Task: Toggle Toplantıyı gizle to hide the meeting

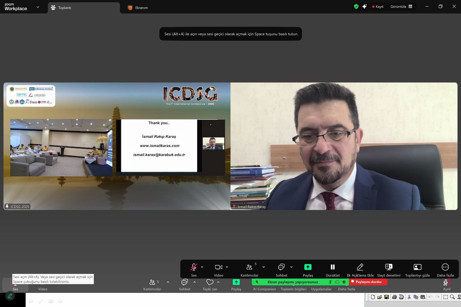Action: pos(417,270)
